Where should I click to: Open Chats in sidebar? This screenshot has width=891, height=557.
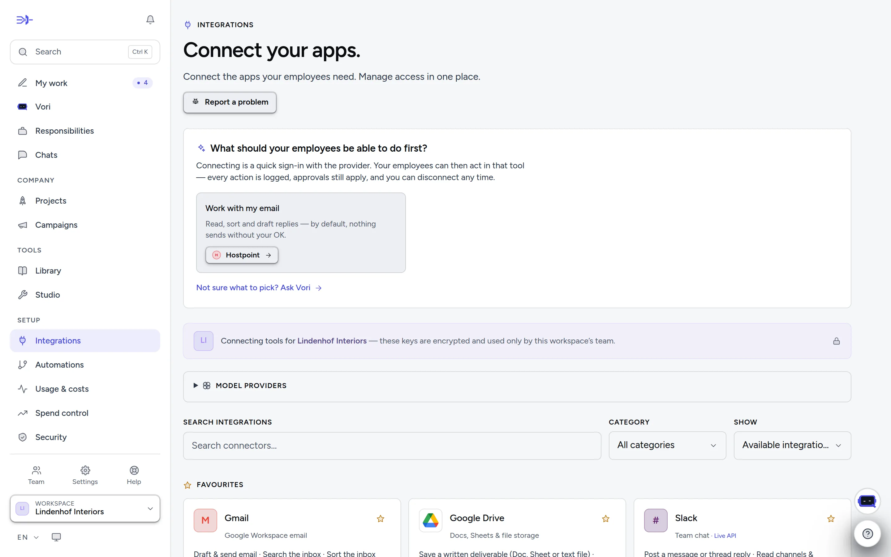[85, 155]
